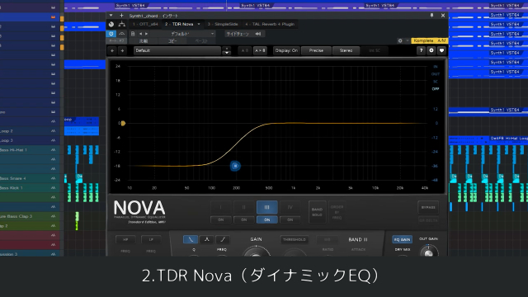
Task: Open the Default preset dropdown in Nova
Action: point(177,50)
